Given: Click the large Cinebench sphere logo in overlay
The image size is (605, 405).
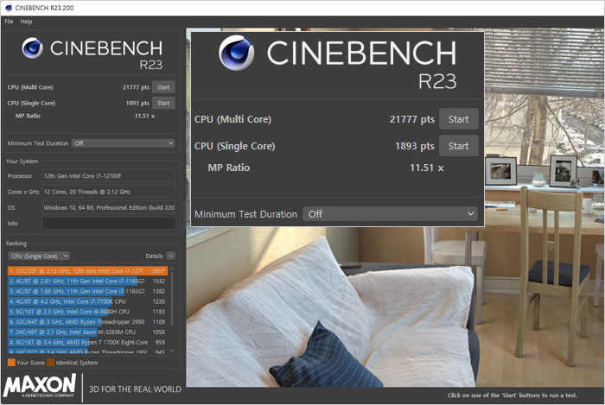Looking at the screenshot, I should (x=236, y=53).
